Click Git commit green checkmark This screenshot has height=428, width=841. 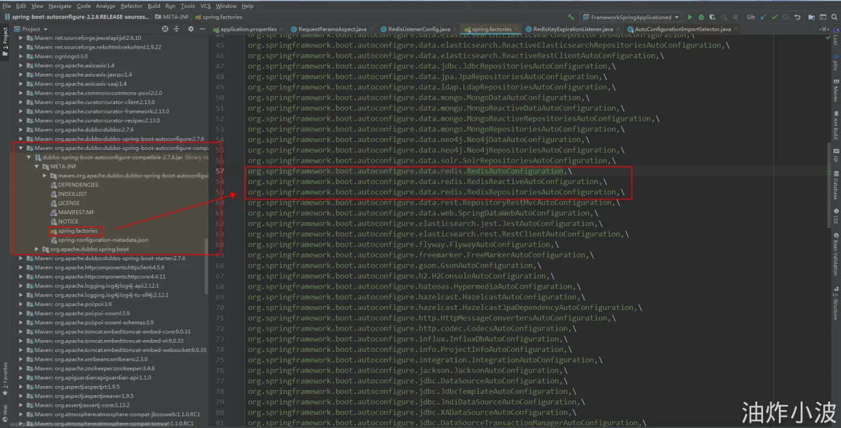point(774,17)
